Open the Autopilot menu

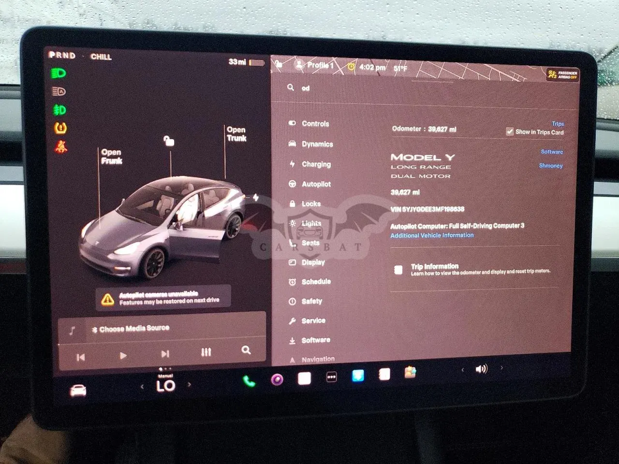pyautogui.click(x=309, y=184)
